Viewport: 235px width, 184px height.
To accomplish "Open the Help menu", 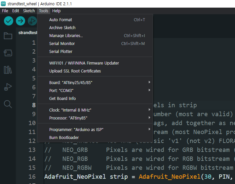I will tap(56, 11).
